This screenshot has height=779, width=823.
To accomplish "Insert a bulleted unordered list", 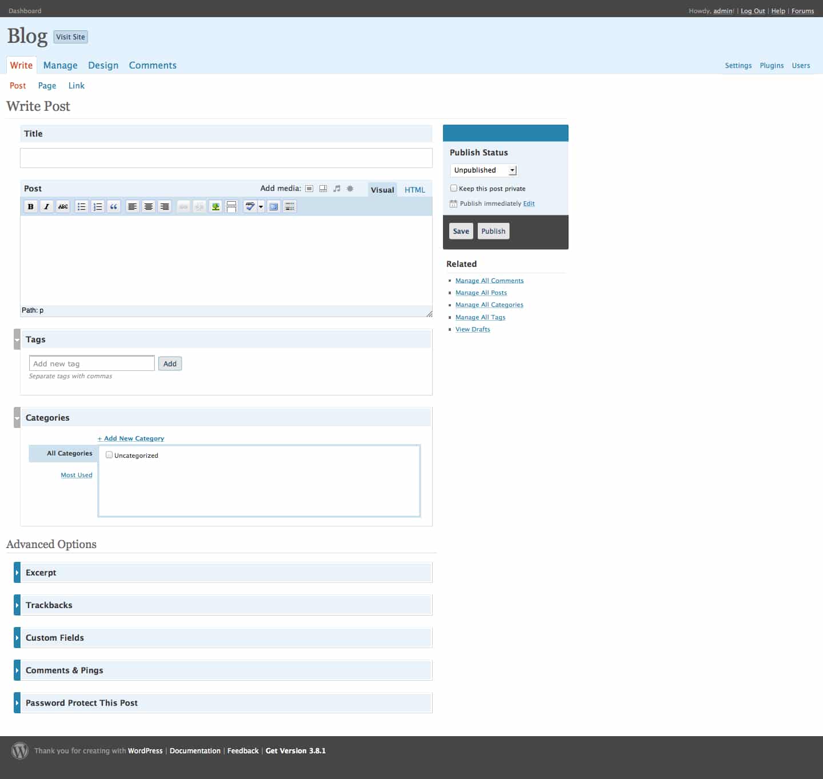I will pos(82,207).
